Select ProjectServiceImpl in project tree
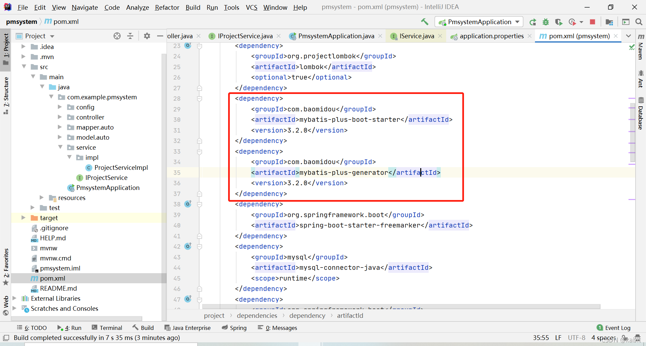646x346 pixels. pos(121,167)
